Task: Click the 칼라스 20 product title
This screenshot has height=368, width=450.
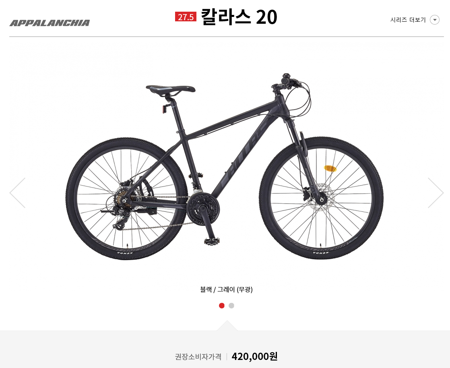Action: point(239,17)
